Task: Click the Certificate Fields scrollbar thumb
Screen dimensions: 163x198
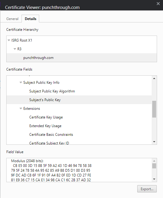Action: coord(154,109)
